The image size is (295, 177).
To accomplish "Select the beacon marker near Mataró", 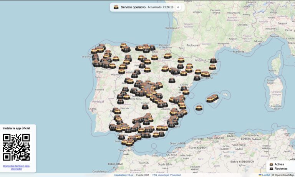I will pos(212,67).
